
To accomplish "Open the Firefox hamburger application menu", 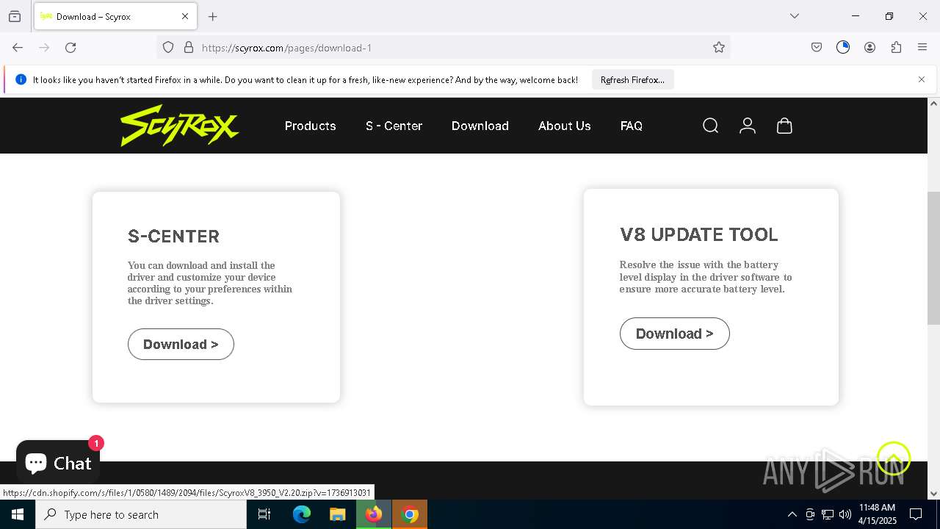I will pos(922,47).
